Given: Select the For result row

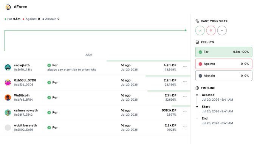Looking at the screenshot, I should (x=224, y=52).
